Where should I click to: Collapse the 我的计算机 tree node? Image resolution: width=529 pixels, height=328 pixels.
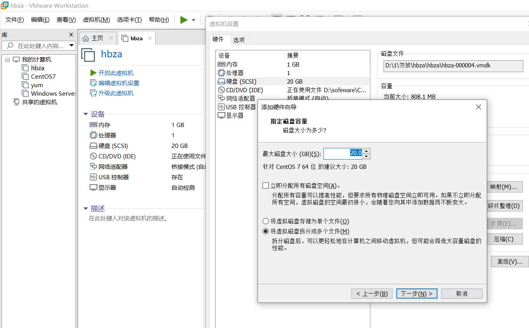7,59
